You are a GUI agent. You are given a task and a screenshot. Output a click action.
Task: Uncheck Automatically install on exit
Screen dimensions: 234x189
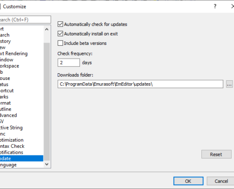[x=61, y=34]
